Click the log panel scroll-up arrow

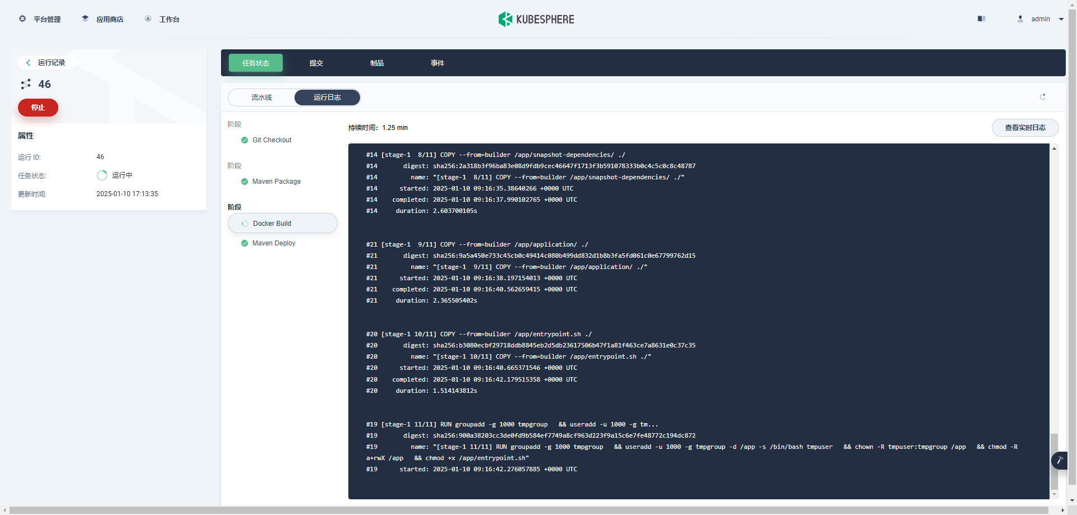click(x=1055, y=149)
